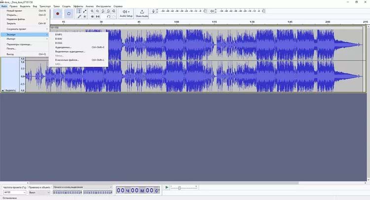Select the Draw pencil tool
Screen dimensions: 370x200
click(x=79, y=16)
